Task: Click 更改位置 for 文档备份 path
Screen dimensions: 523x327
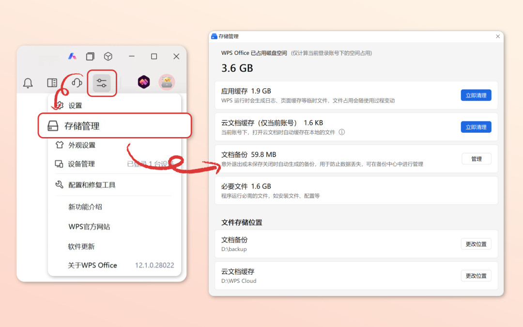Action: (476, 244)
